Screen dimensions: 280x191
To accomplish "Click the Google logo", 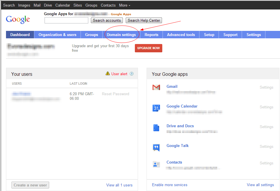I will coord(18,19).
